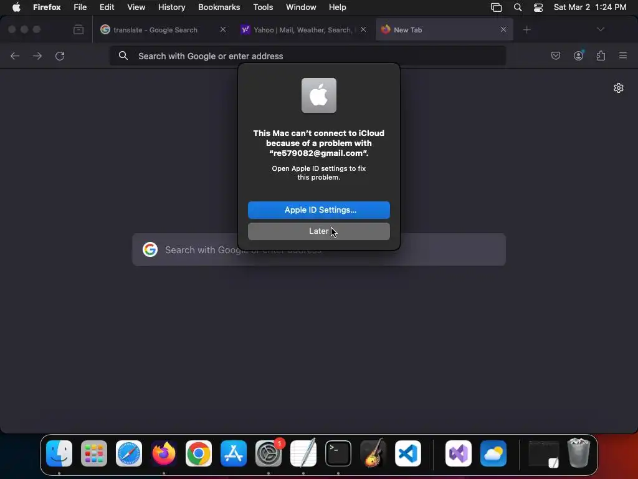The image size is (638, 479).
Task: Open a new tab with plus button
Action: click(x=527, y=30)
